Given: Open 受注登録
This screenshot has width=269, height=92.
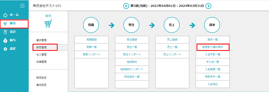Looking at the screenshot, I should click(x=132, y=40).
